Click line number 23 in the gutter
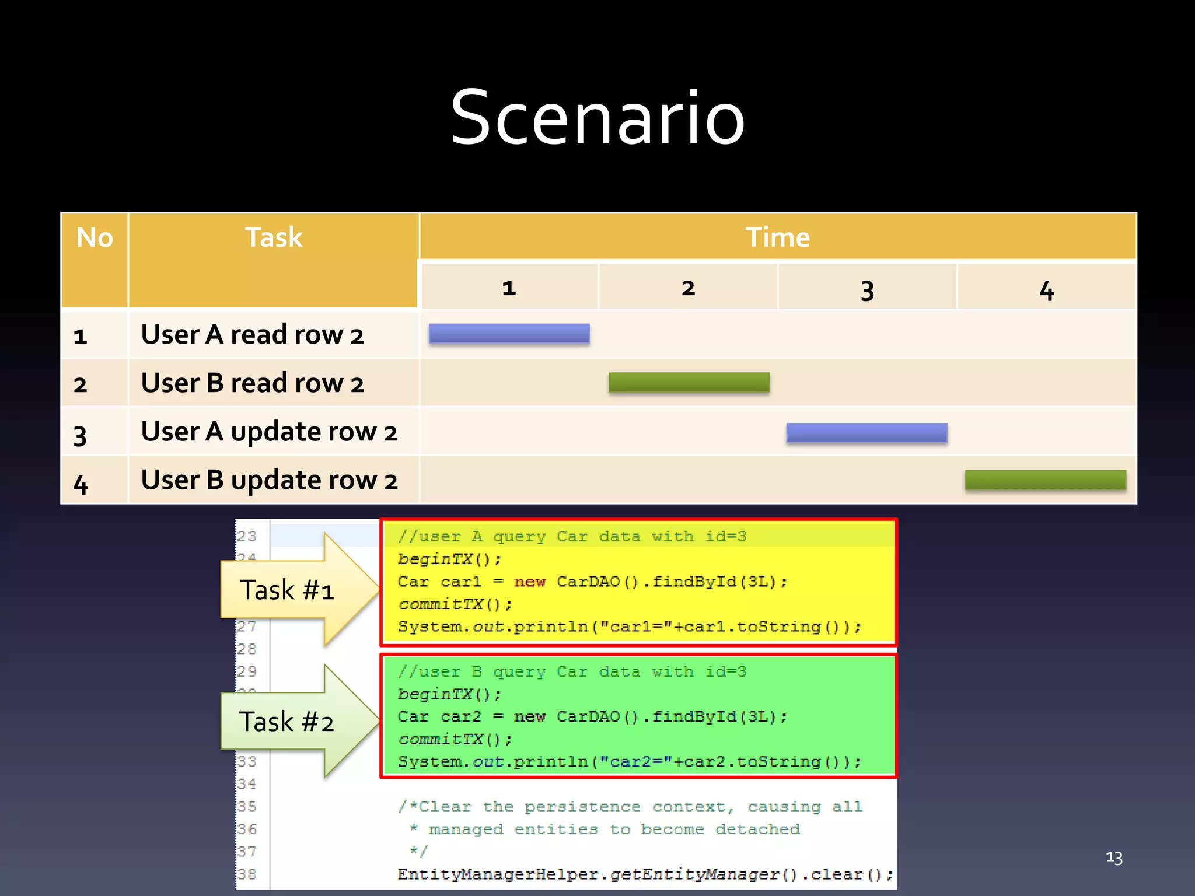The width and height of the screenshot is (1195, 896). (246, 535)
